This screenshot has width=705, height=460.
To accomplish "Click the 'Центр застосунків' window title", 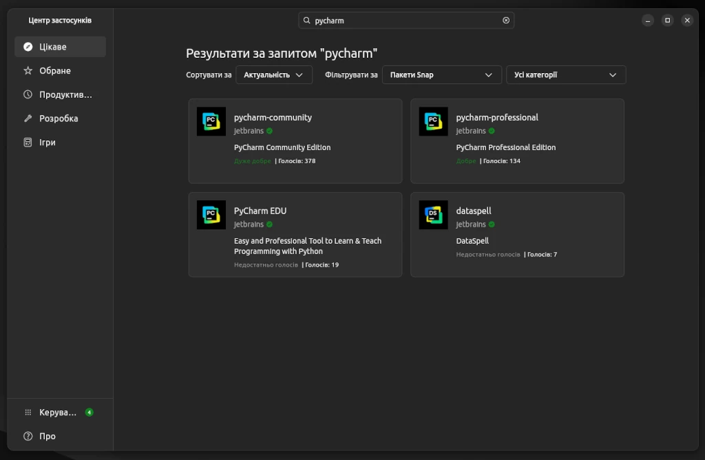I will [60, 20].
